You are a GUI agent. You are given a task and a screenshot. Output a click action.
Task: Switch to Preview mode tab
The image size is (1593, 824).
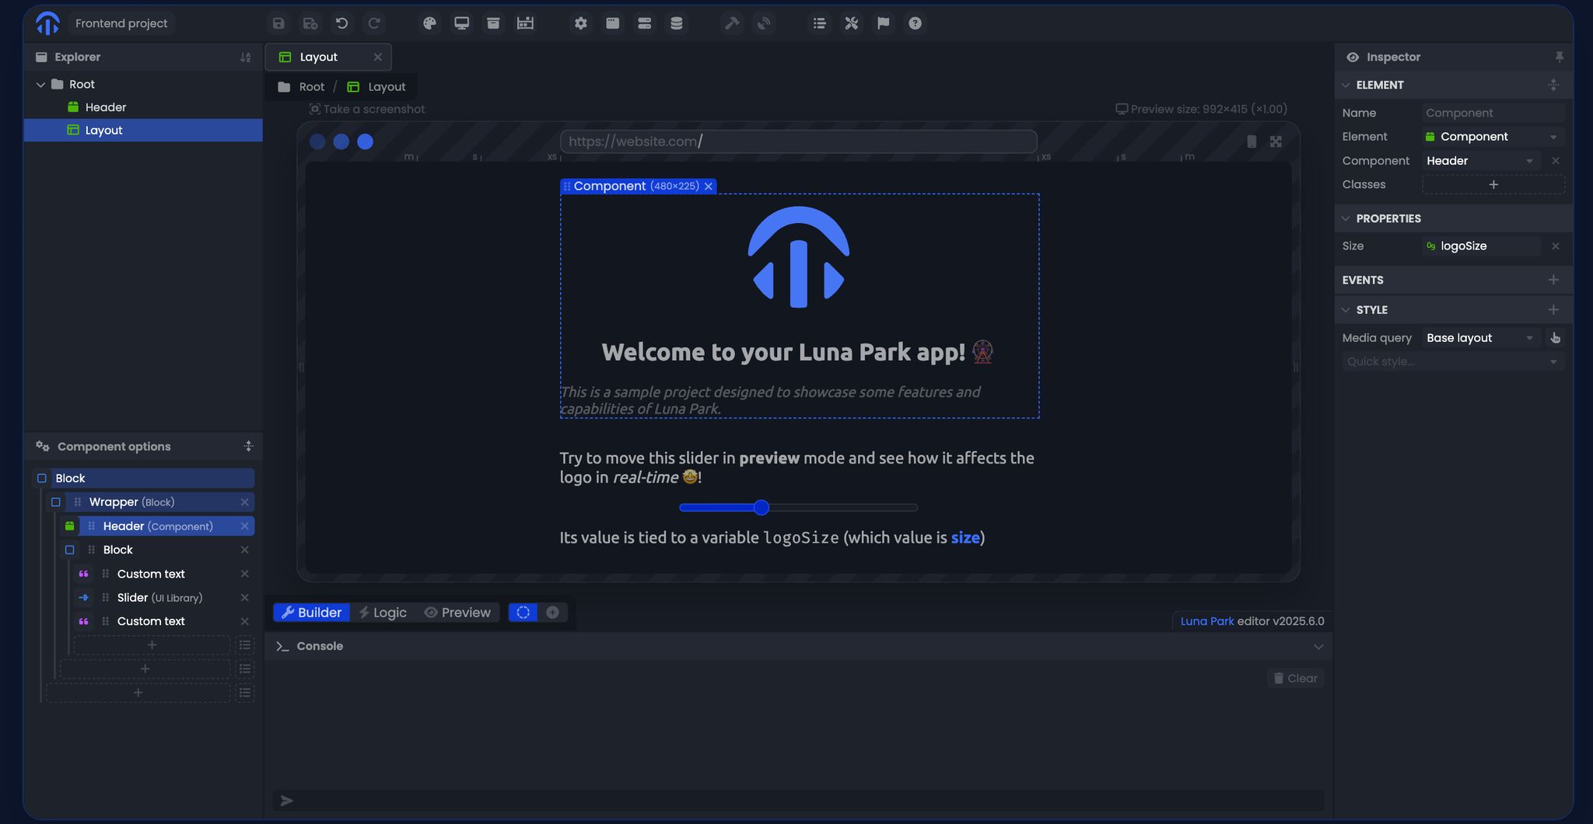click(457, 613)
